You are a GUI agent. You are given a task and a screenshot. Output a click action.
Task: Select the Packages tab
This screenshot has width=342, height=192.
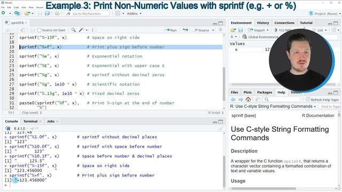point(265,92)
